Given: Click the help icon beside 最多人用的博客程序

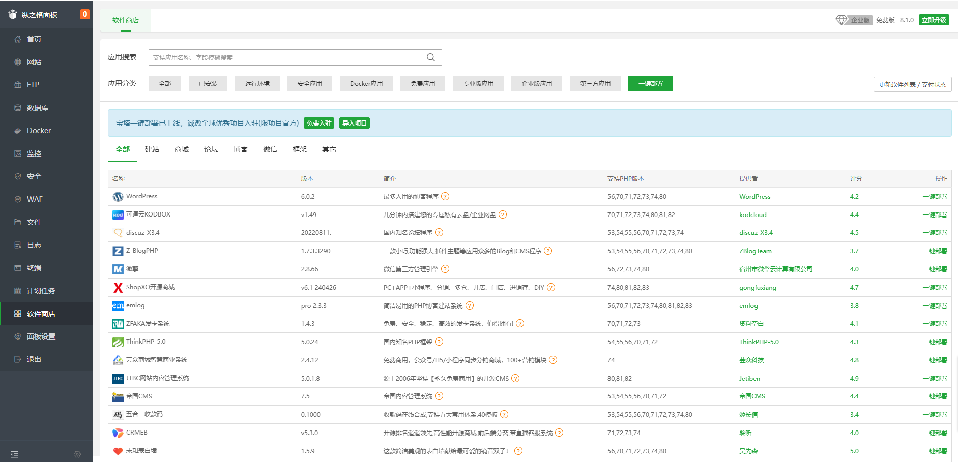Looking at the screenshot, I should click(445, 197).
